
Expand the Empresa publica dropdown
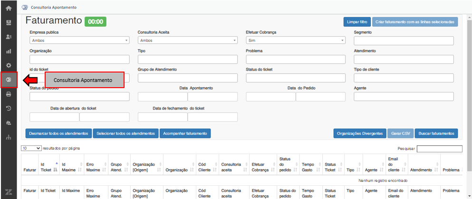(79, 41)
